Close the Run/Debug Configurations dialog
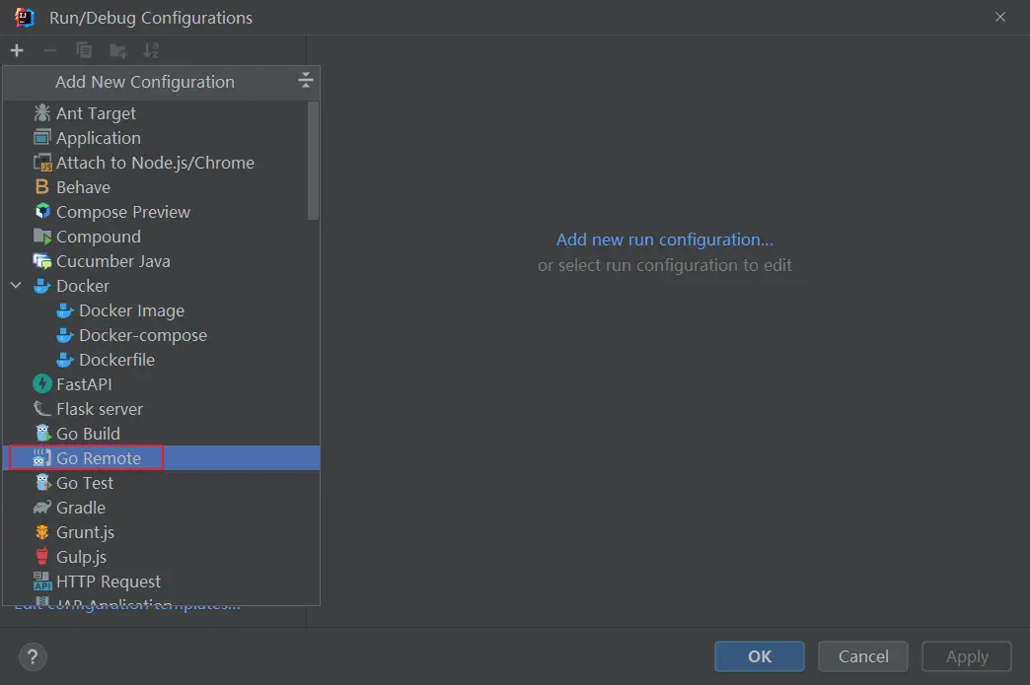 (999, 17)
